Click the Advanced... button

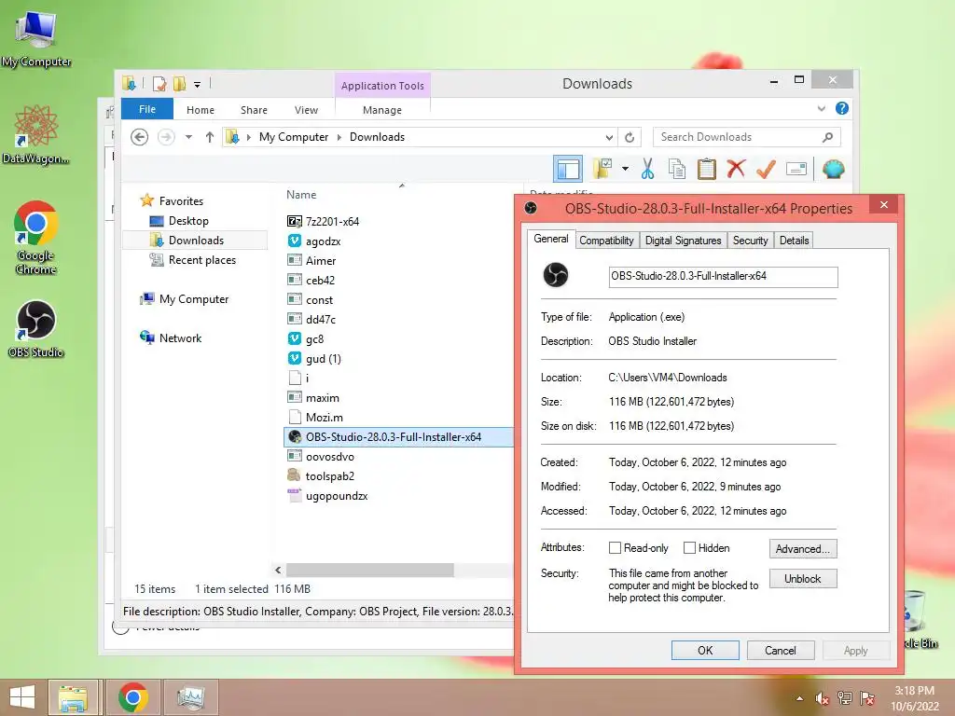(803, 548)
